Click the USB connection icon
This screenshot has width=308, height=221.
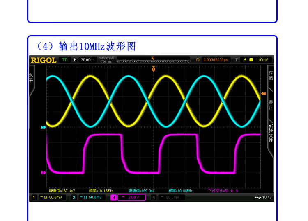click(x=257, y=198)
